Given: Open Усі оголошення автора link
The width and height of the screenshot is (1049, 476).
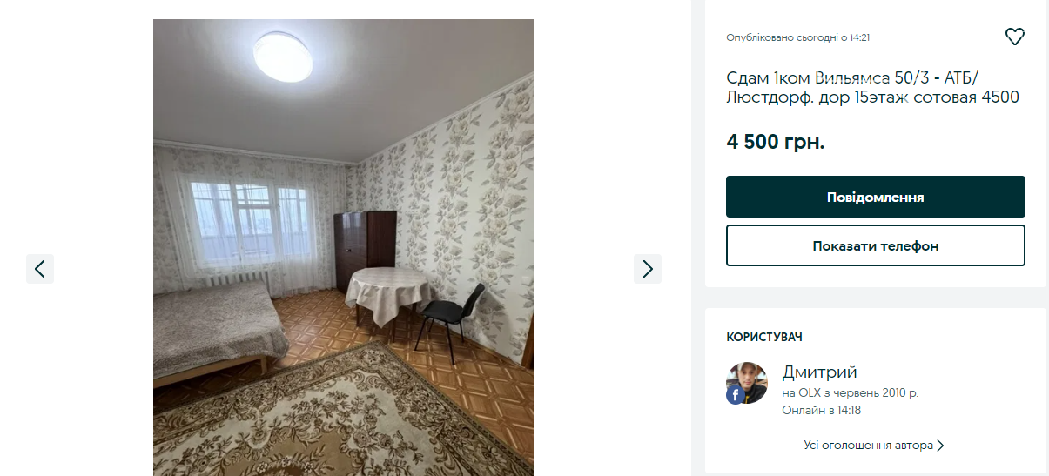Looking at the screenshot, I should (x=874, y=446).
